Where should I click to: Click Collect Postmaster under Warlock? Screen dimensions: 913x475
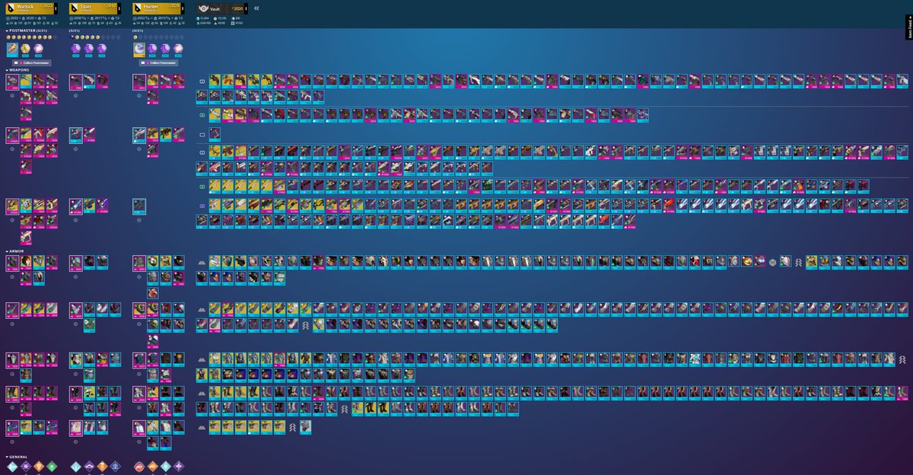click(30, 62)
